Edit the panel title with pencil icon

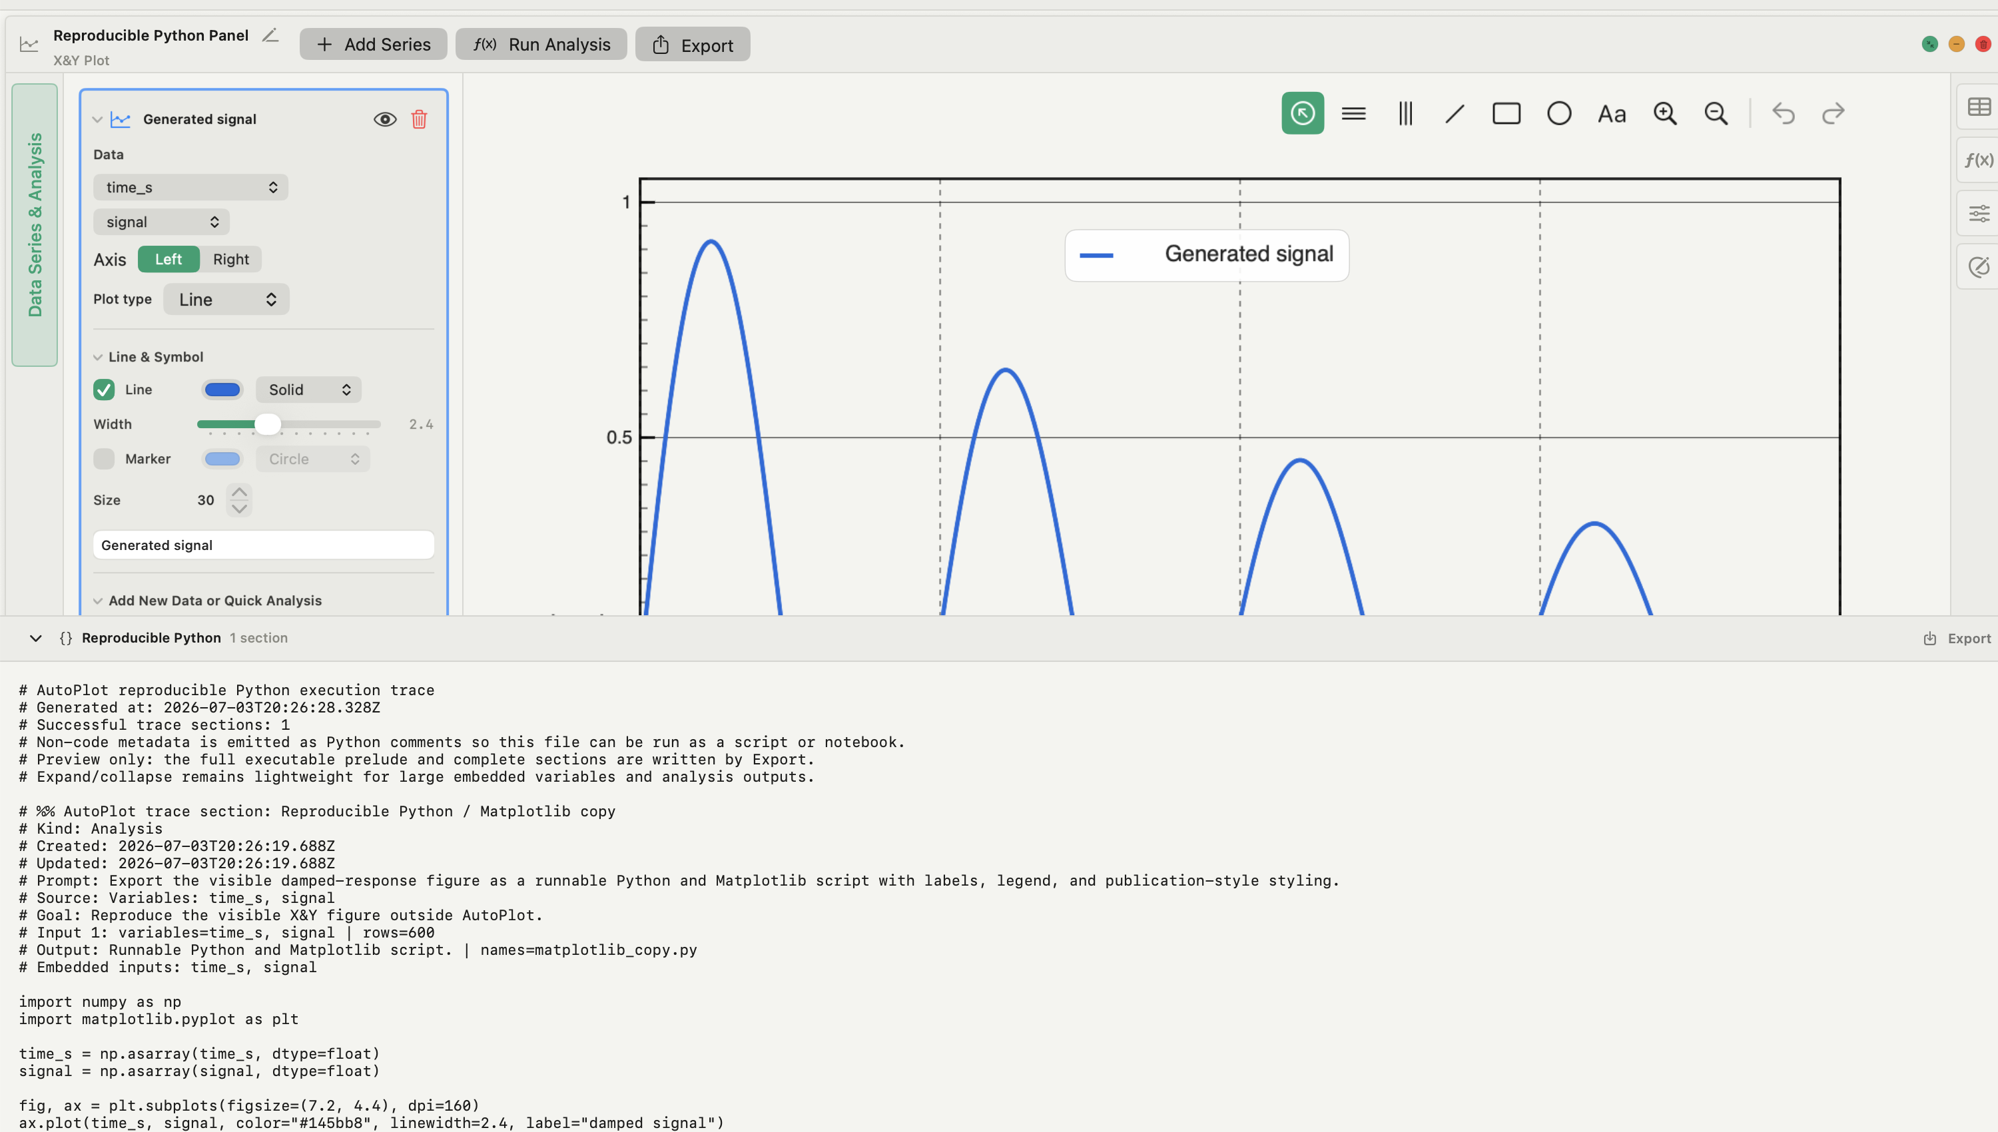[x=270, y=36]
